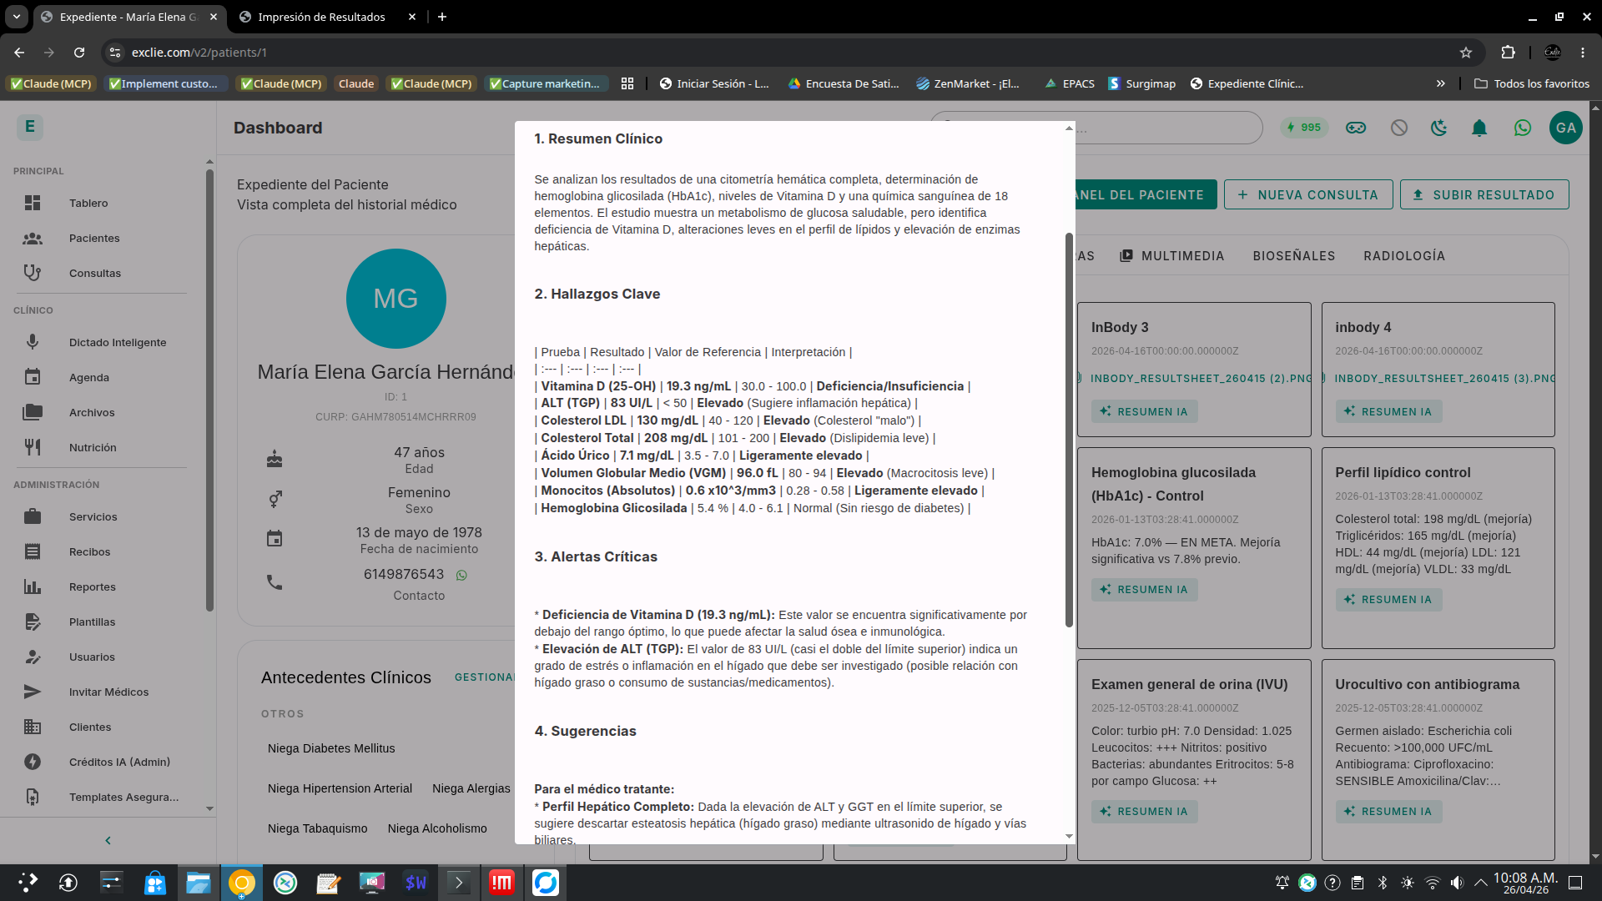Click the modal's vertical scrollbar

(1069, 430)
